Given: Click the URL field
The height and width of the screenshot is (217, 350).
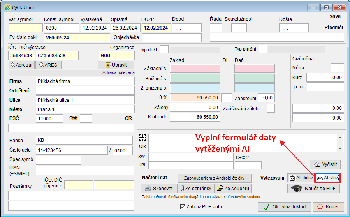Looking at the screenshot, I should (x=191, y=165).
